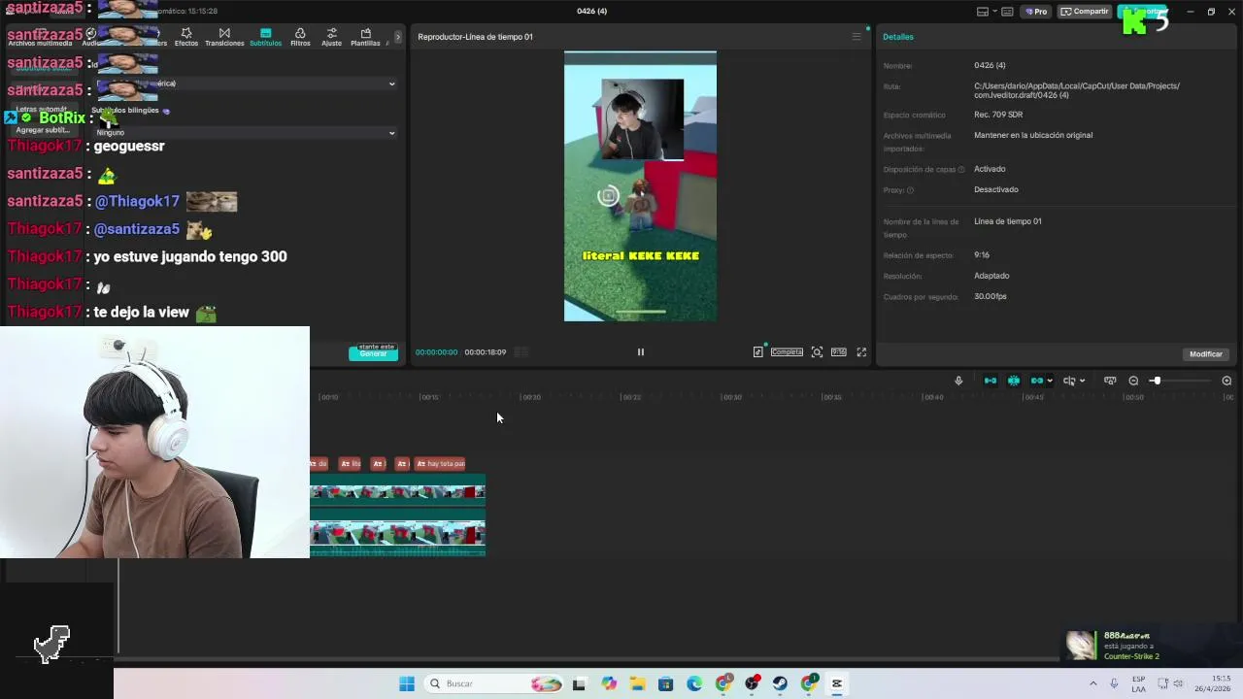
Task: Zoom in the timeline with plus icon
Action: pos(1226,381)
